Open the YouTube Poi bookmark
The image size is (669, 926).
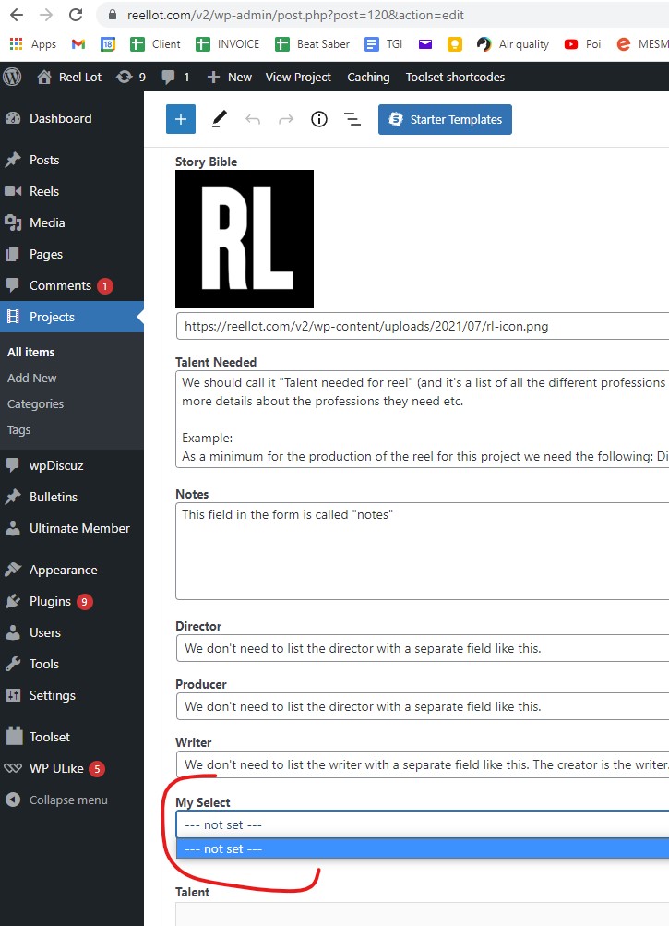583,44
